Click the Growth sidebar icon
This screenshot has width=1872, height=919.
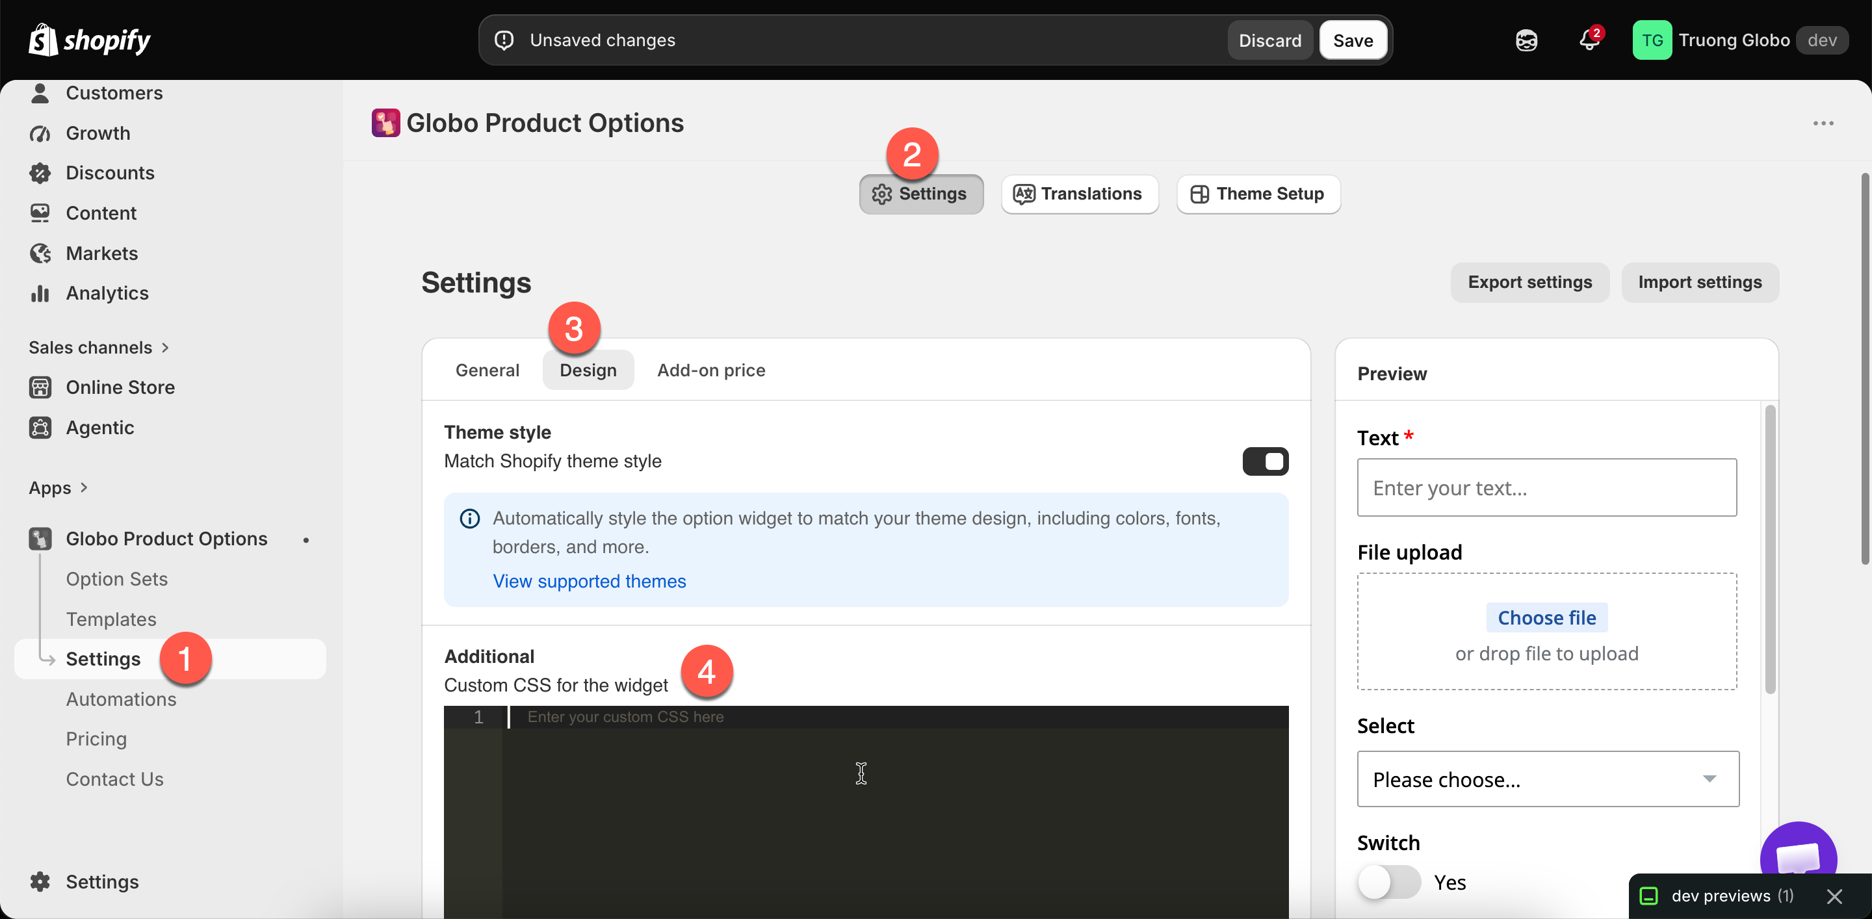40,134
